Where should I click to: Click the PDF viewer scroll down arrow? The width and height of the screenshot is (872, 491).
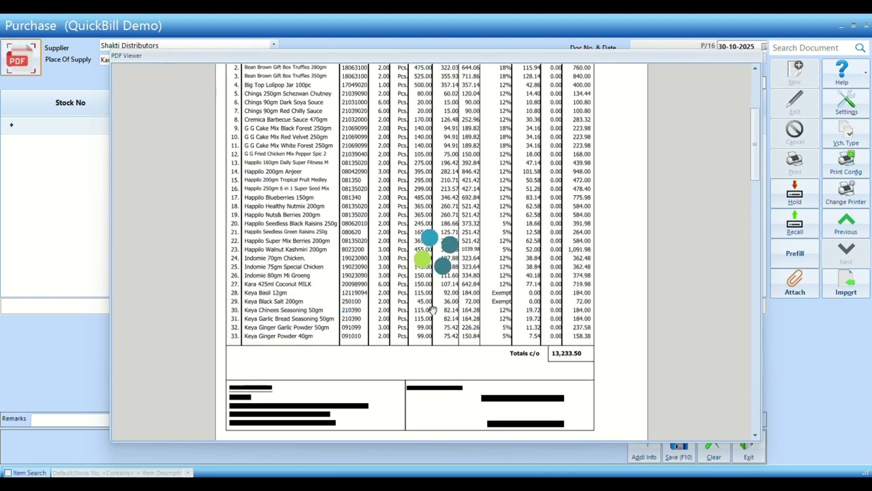755,435
